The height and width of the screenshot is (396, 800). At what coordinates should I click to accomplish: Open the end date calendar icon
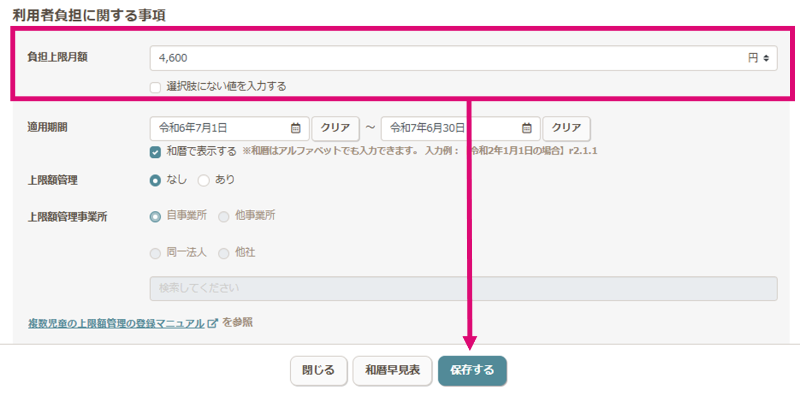click(527, 128)
